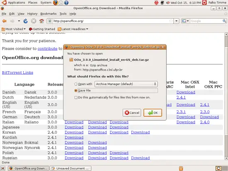Confirm download with the OK button
This screenshot has height=171, width=228.
tap(153, 113)
